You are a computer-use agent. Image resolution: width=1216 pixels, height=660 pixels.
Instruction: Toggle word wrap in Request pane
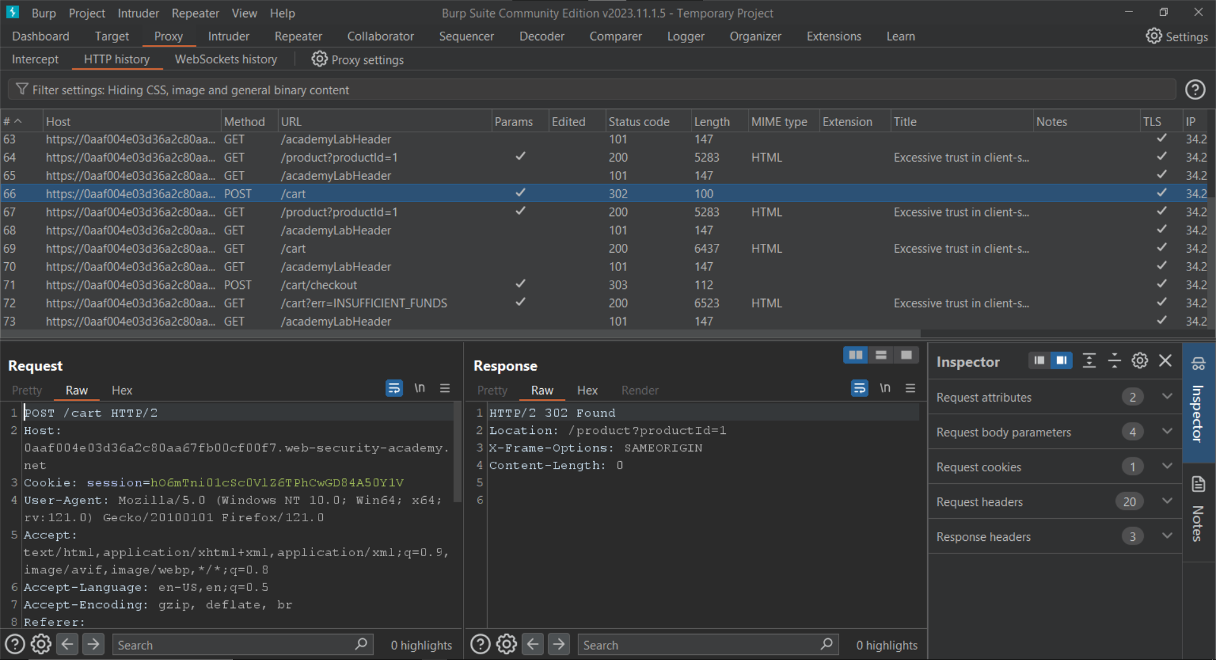pyautogui.click(x=394, y=388)
